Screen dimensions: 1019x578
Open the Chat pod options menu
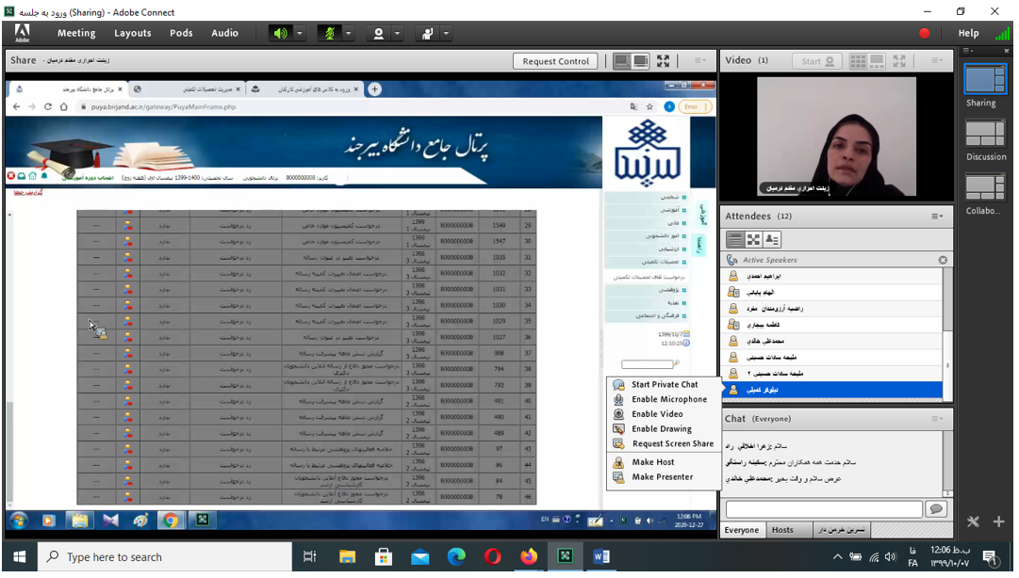tap(936, 419)
